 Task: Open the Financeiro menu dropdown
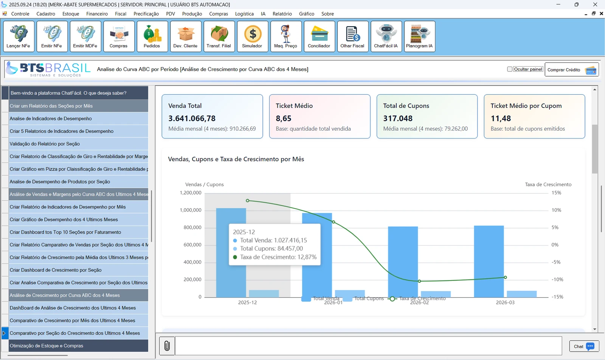[97, 14]
